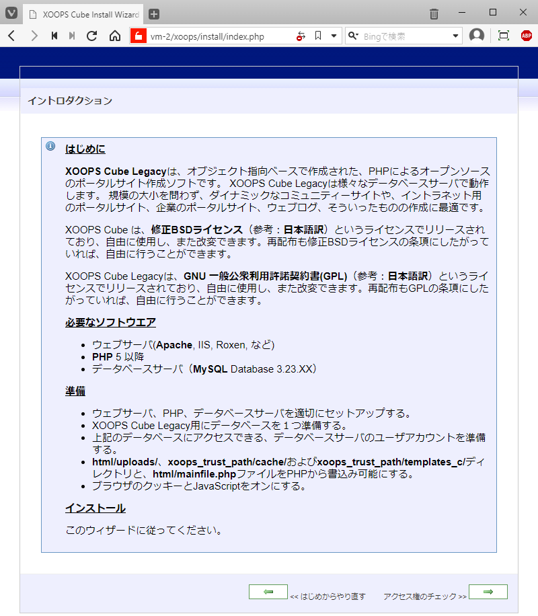Click the capture page icon
The image size is (538, 616).
[504, 36]
